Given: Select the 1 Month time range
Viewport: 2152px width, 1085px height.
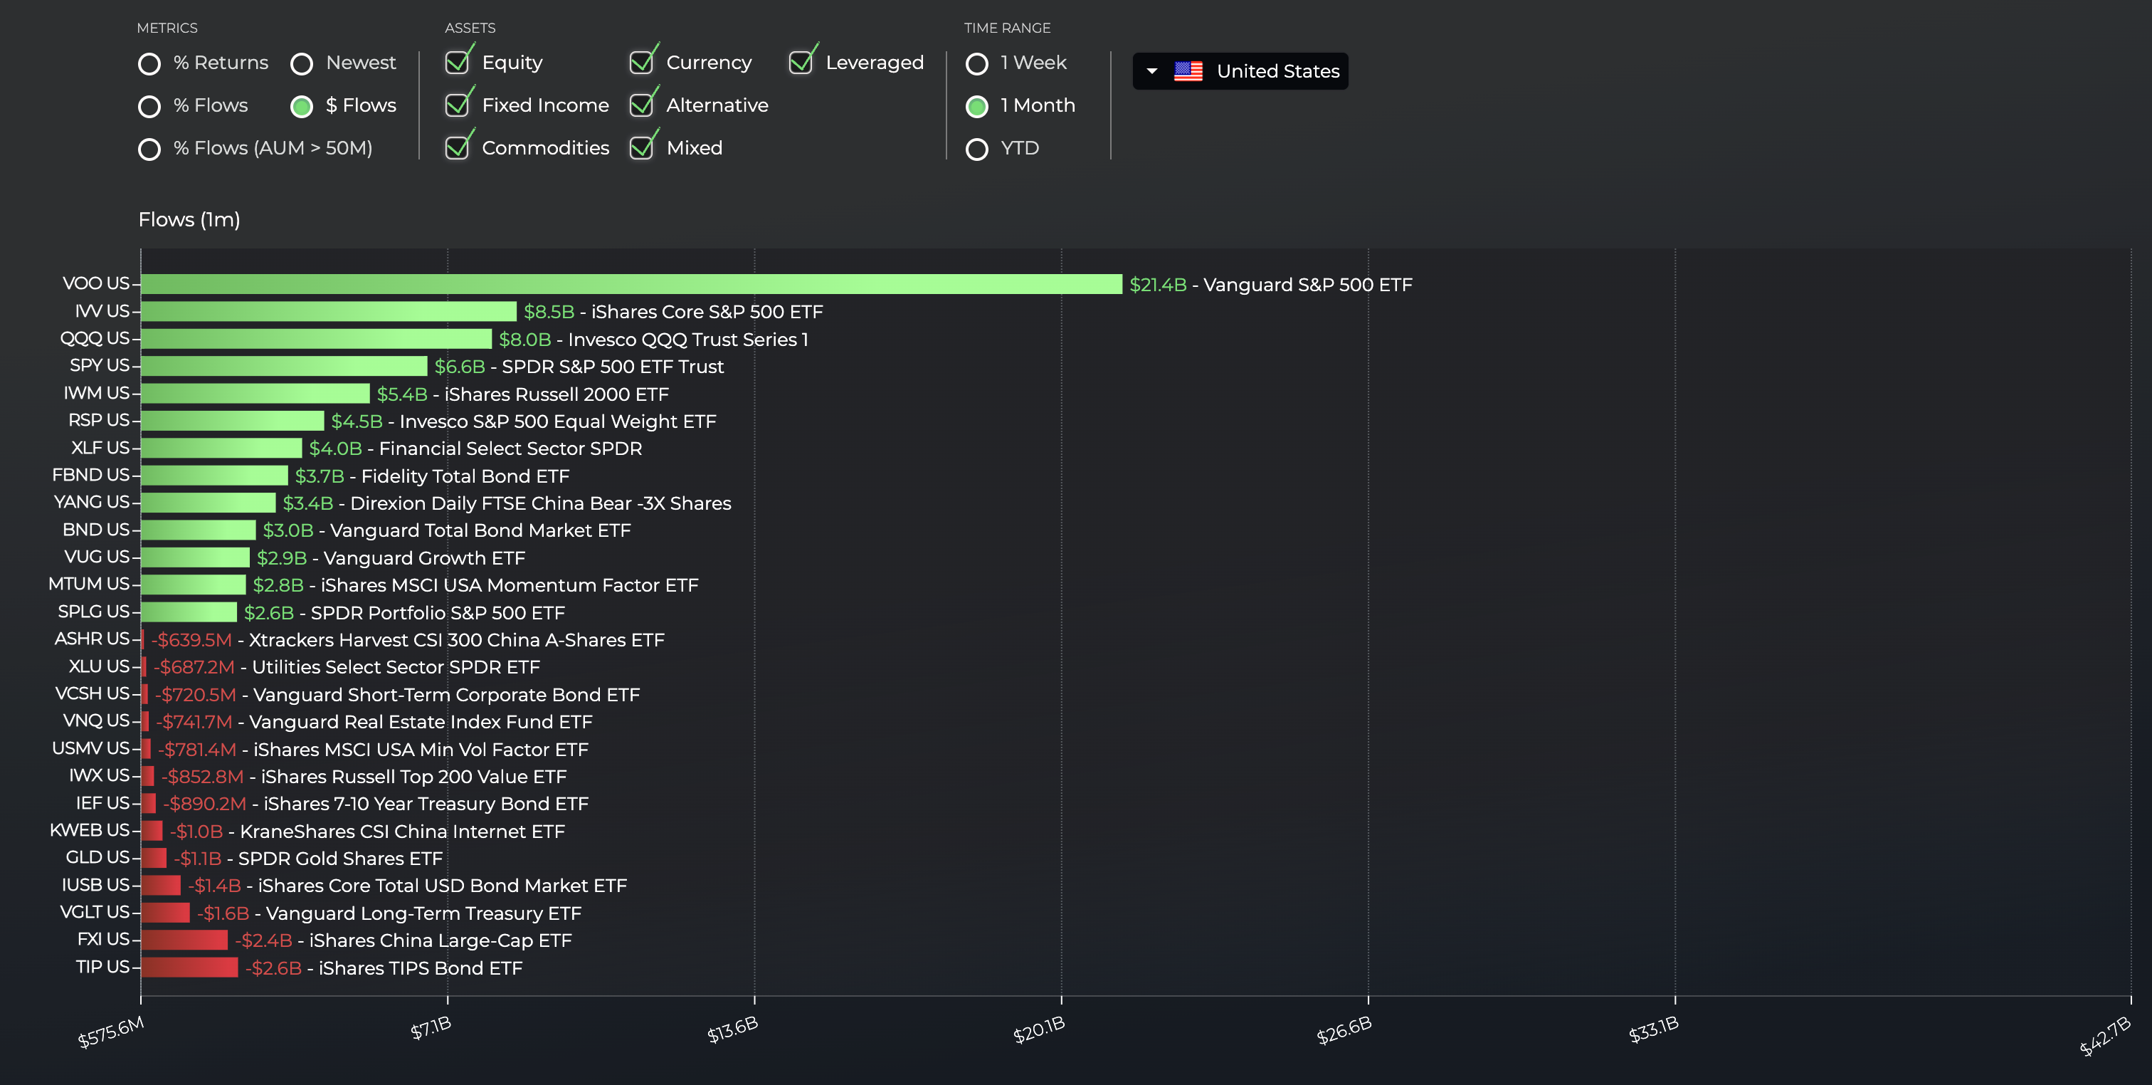Looking at the screenshot, I should point(976,106).
